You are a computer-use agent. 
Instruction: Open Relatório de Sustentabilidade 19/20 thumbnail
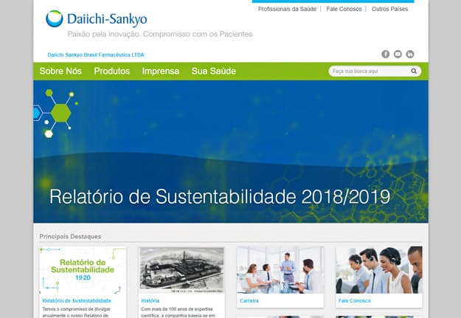tap(83, 270)
